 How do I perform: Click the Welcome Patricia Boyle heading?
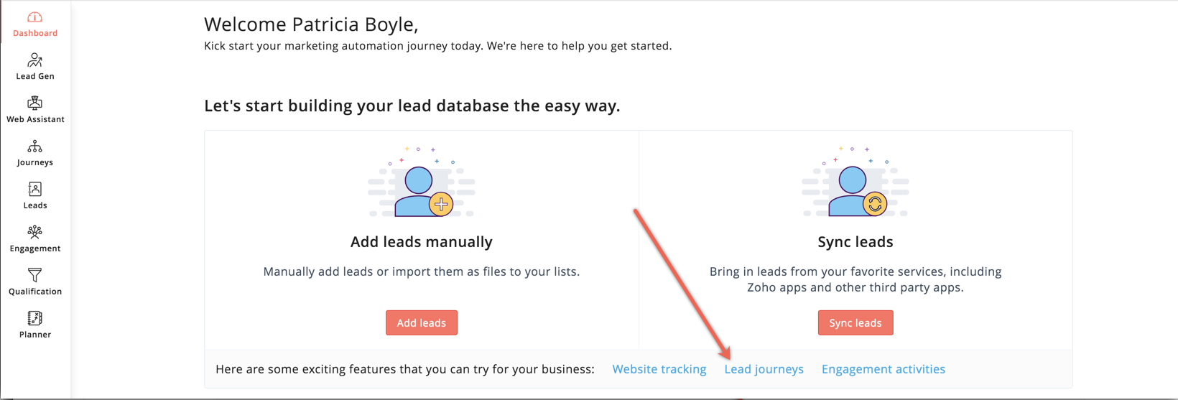(x=311, y=24)
